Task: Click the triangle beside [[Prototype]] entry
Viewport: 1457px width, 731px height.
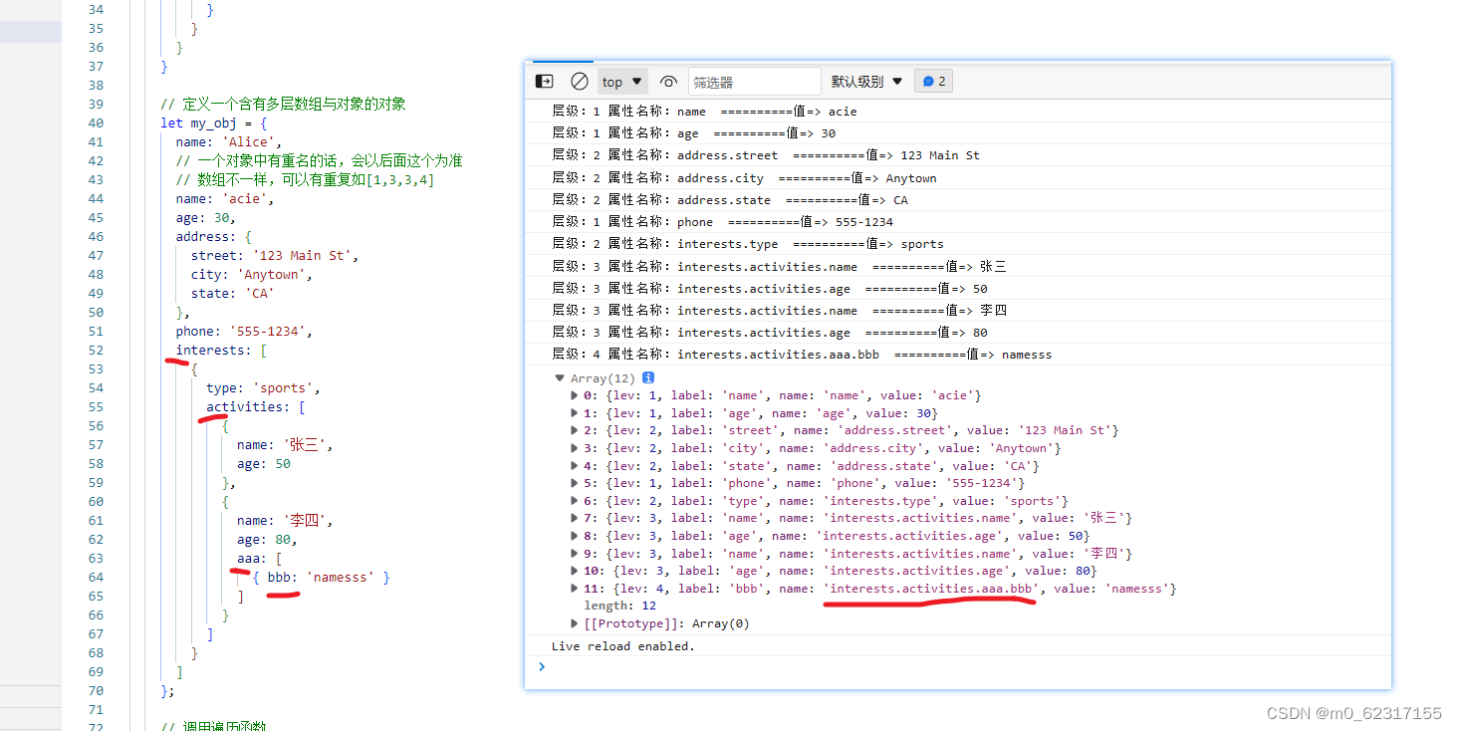Action: click(x=575, y=622)
